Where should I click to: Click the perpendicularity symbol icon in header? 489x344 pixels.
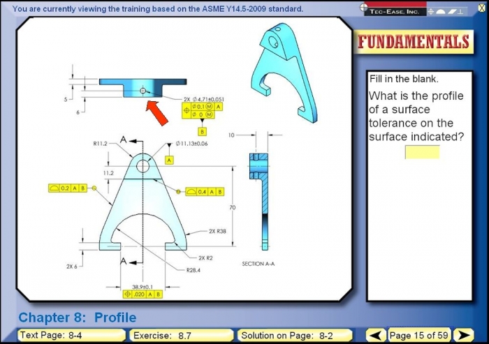(460, 10)
